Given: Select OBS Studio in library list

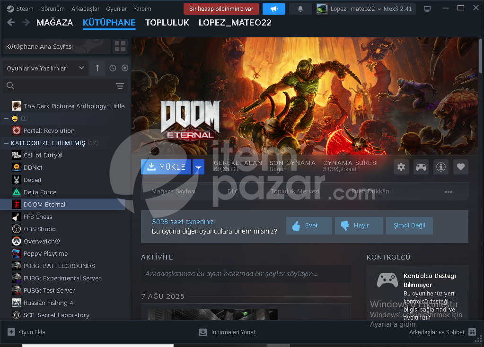Looking at the screenshot, I should 62,229.
